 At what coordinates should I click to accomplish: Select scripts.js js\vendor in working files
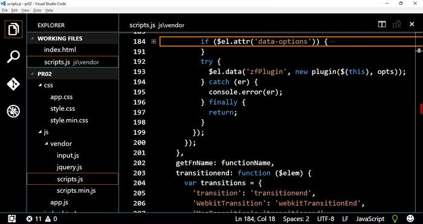(73, 62)
